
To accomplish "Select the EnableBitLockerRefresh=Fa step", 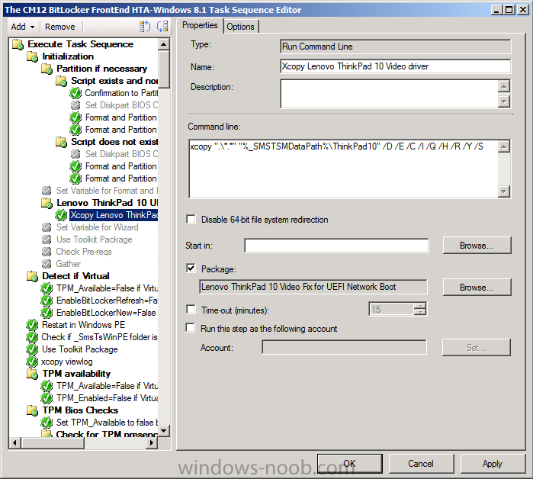I will click(107, 301).
